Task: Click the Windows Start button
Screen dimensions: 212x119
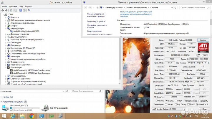Action: point(4,116)
